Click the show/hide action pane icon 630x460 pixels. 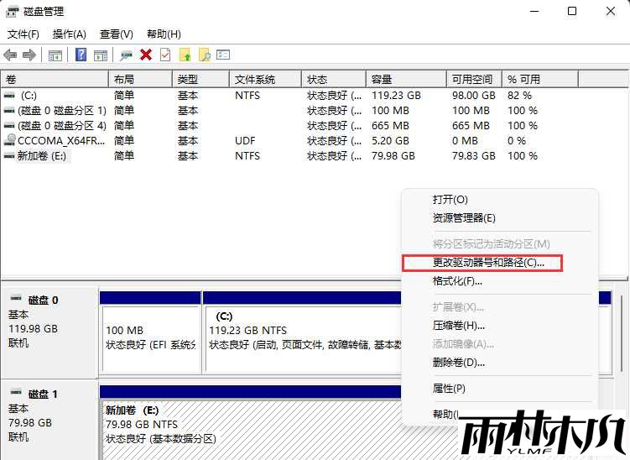(x=101, y=55)
